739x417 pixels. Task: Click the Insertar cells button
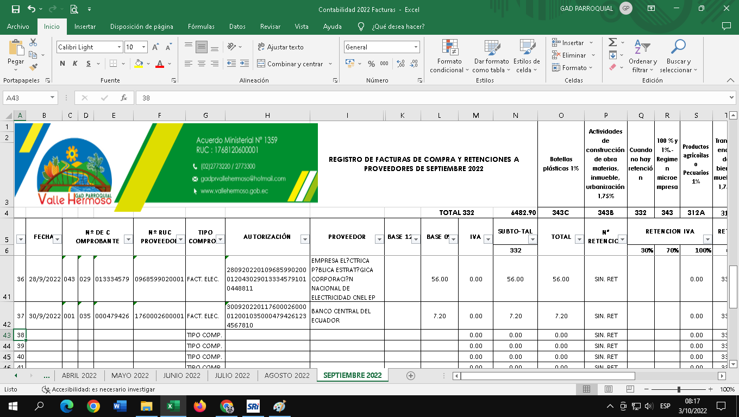(x=572, y=43)
